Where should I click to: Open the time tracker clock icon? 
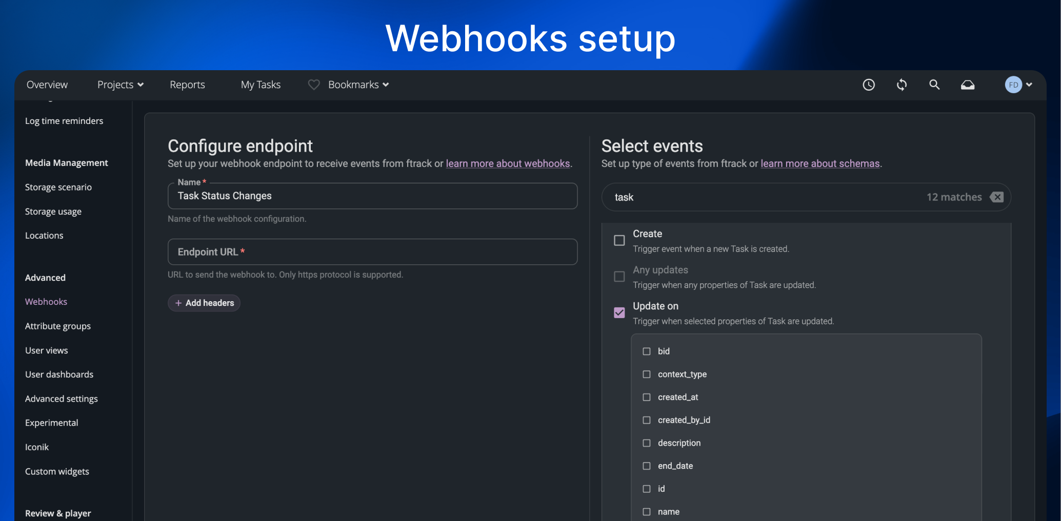[868, 85]
